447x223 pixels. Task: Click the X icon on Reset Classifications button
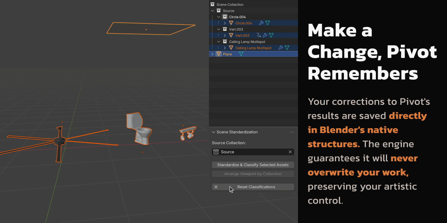point(216,187)
